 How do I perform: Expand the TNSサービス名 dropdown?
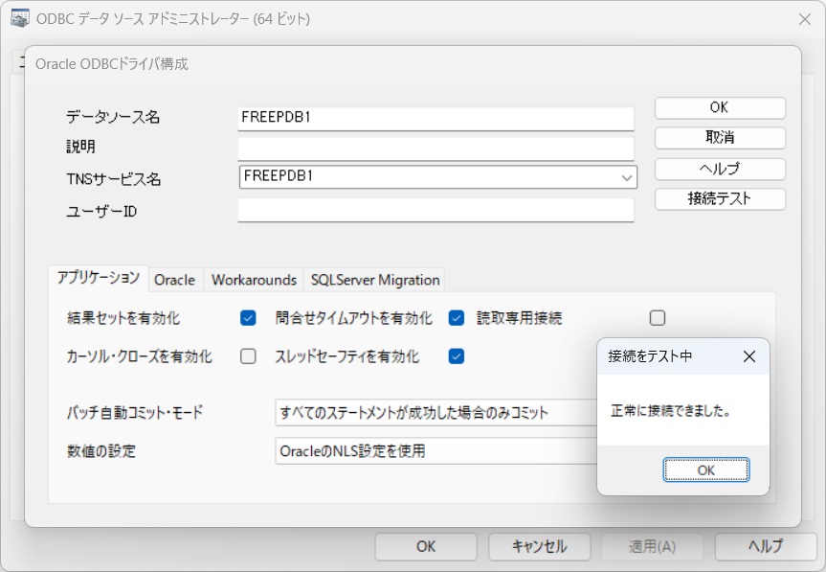click(625, 177)
